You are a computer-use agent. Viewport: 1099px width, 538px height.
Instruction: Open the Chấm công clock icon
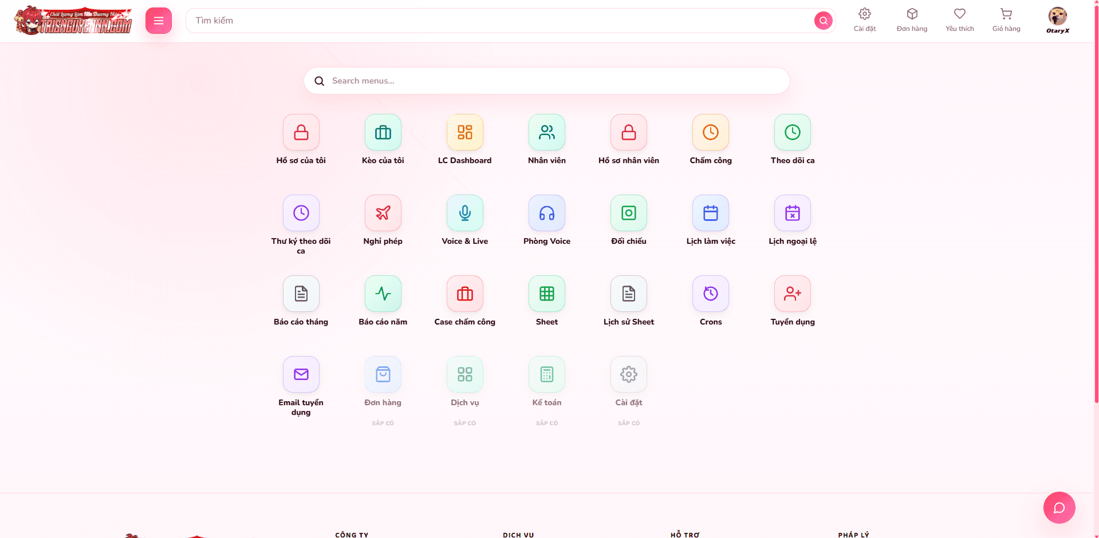[711, 132]
